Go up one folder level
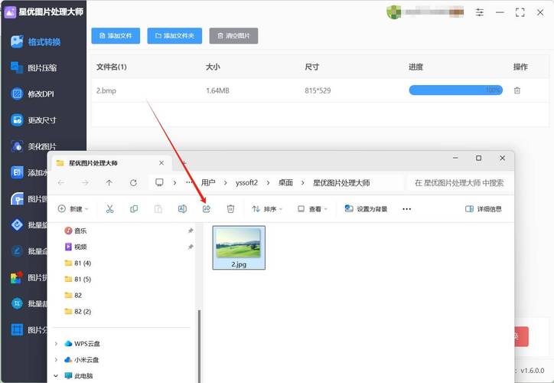Image resolution: width=554 pixels, height=383 pixels. point(109,183)
